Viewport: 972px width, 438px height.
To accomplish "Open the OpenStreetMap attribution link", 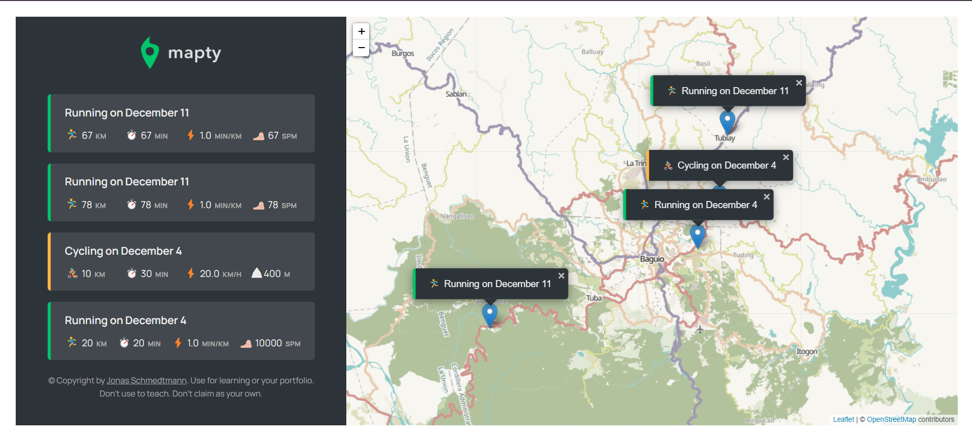I will 891,419.
